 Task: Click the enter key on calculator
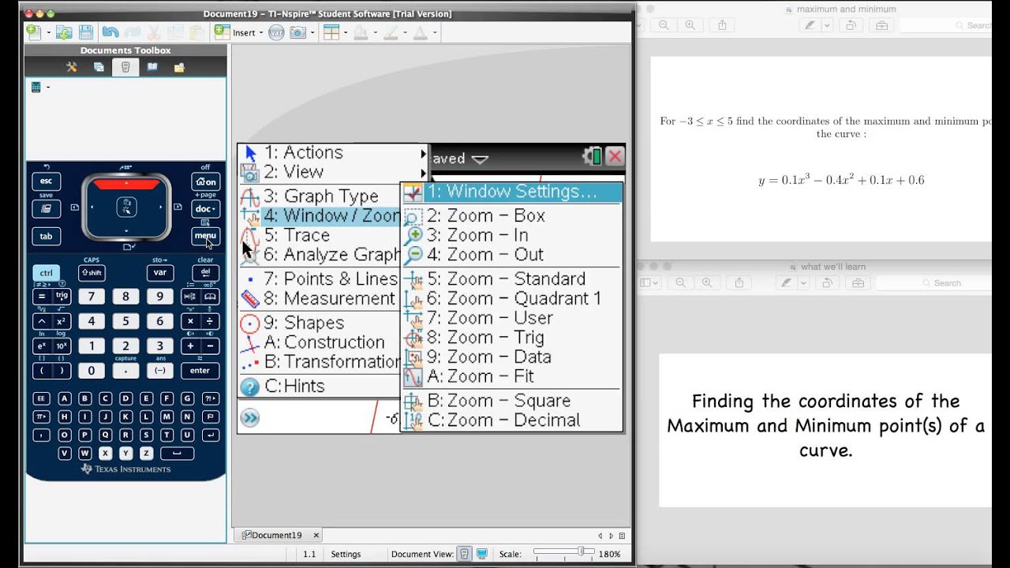point(200,370)
